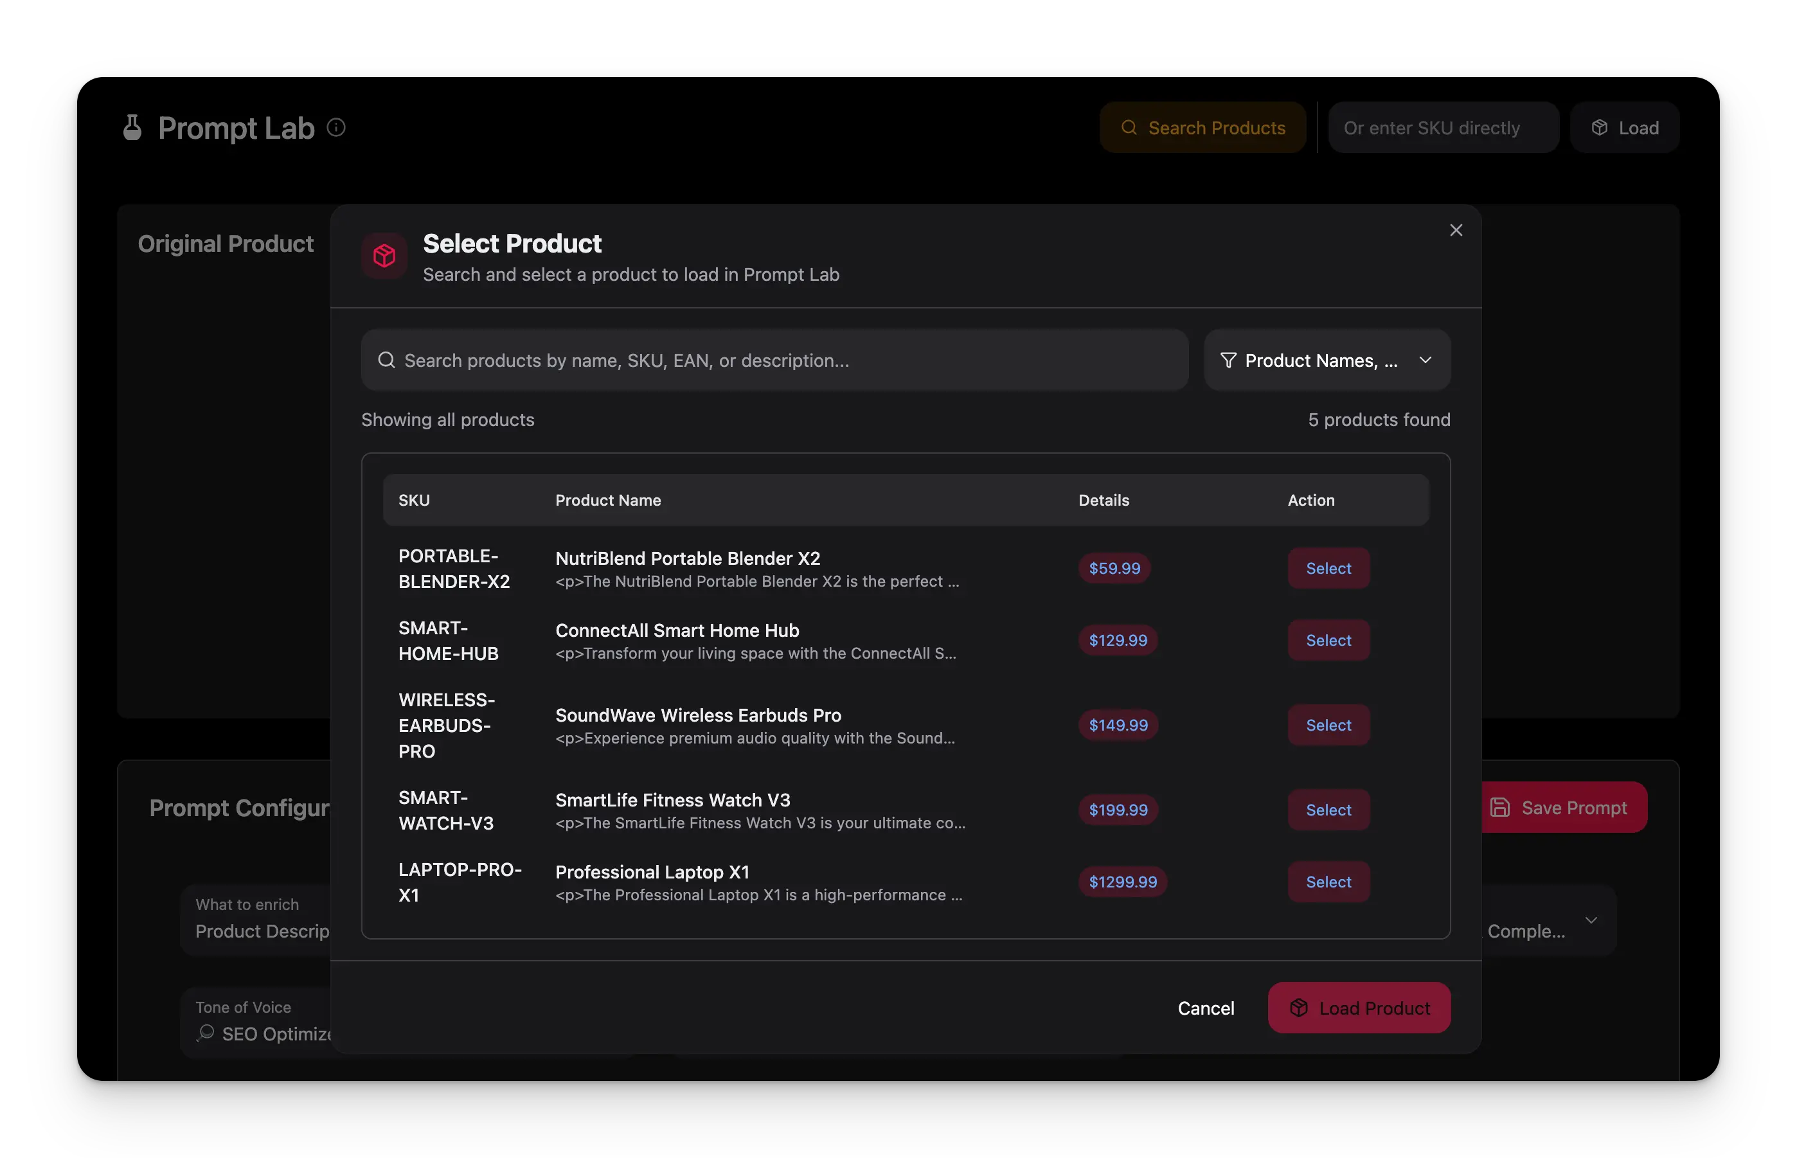Click Load Product to confirm selection
This screenshot has width=1797, height=1158.
click(1359, 1008)
